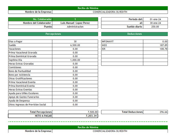Select the Septimo Dia label
The height and width of the screenshot is (139, 176).
click(x=15, y=60)
